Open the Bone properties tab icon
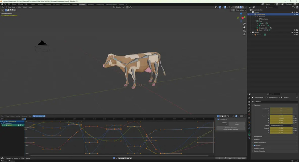Viewport: 299px width, 162px height. pyautogui.click(x=249, y=135)
